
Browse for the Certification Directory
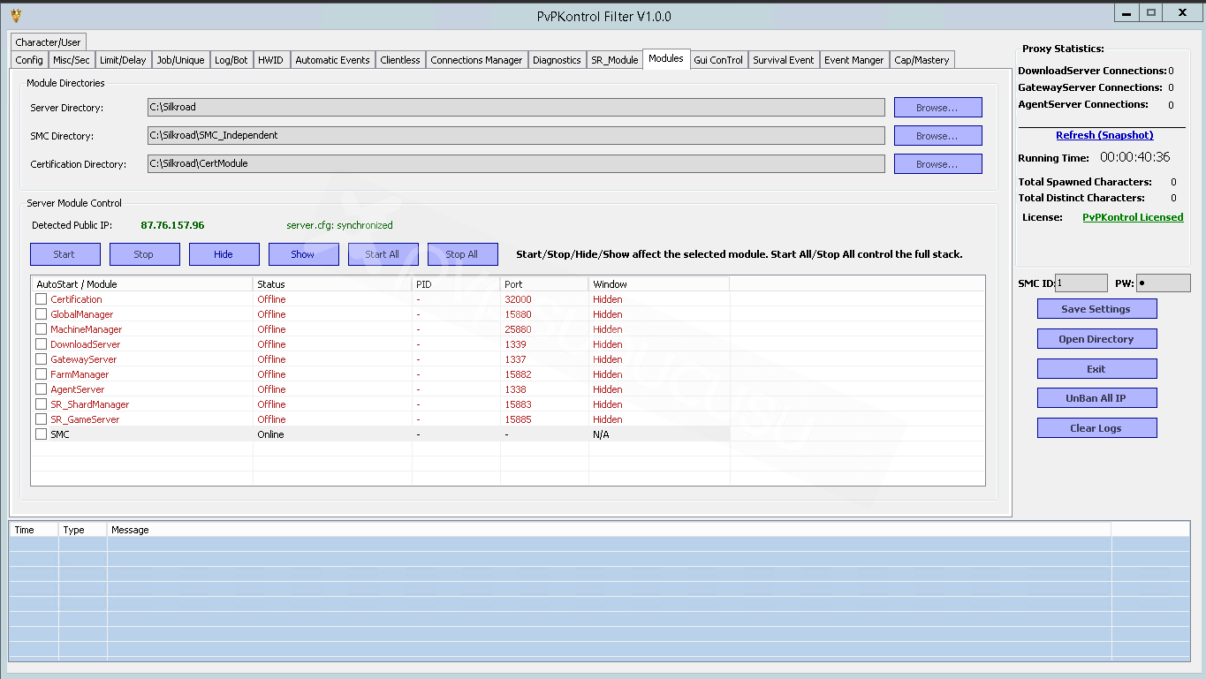[x=937, y=164]
